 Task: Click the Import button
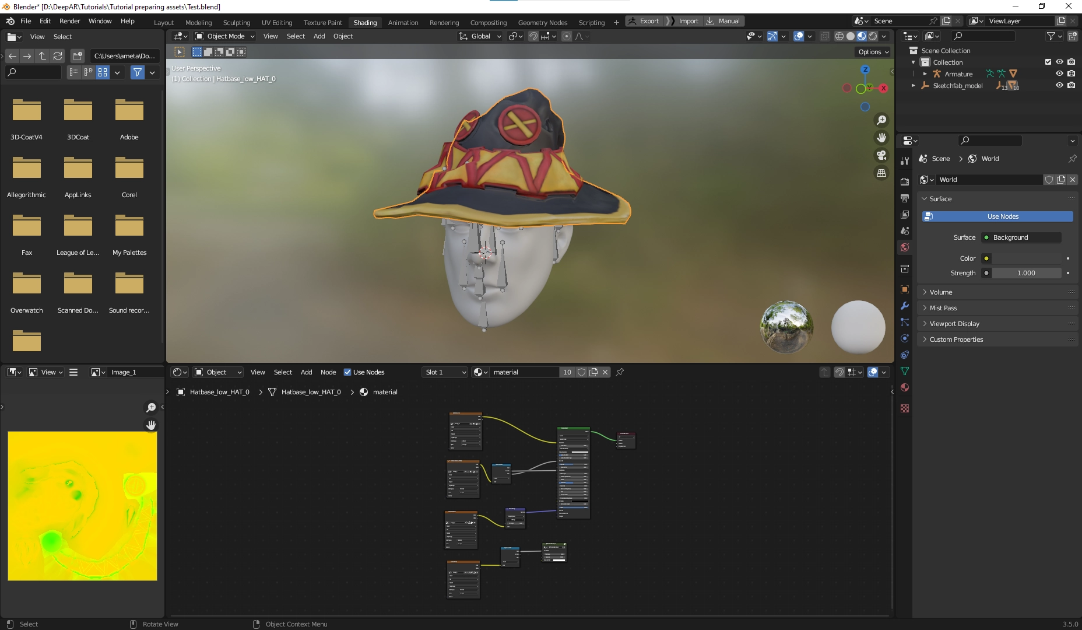point(684,21)
